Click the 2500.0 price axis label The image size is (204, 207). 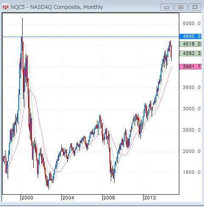pyautogui.click(x=192, y=130)
